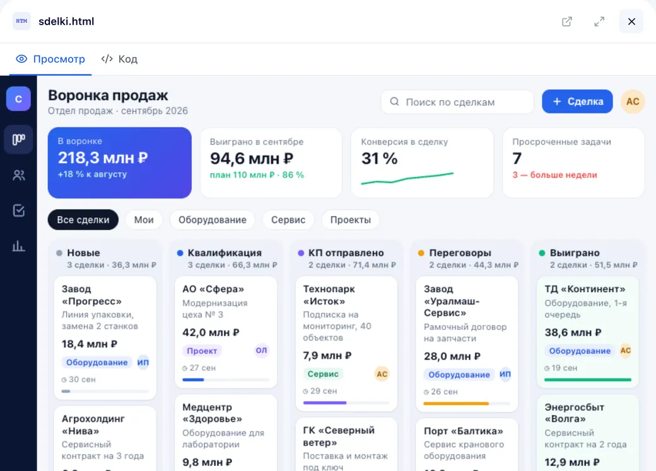The height and width of the screenshot is (471, 656).
Task: Open sdelki.html in a new window icon
Action: (567, 21)
